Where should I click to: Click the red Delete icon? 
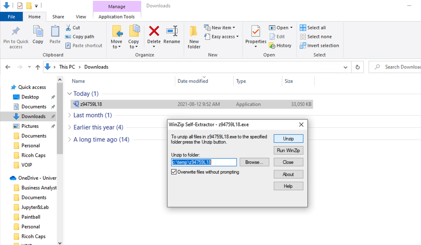[x=154, y=31]
